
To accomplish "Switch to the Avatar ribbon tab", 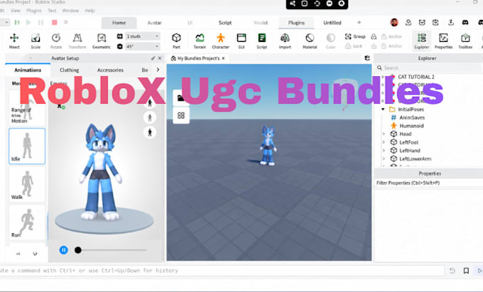I will (x=154, y=23).
